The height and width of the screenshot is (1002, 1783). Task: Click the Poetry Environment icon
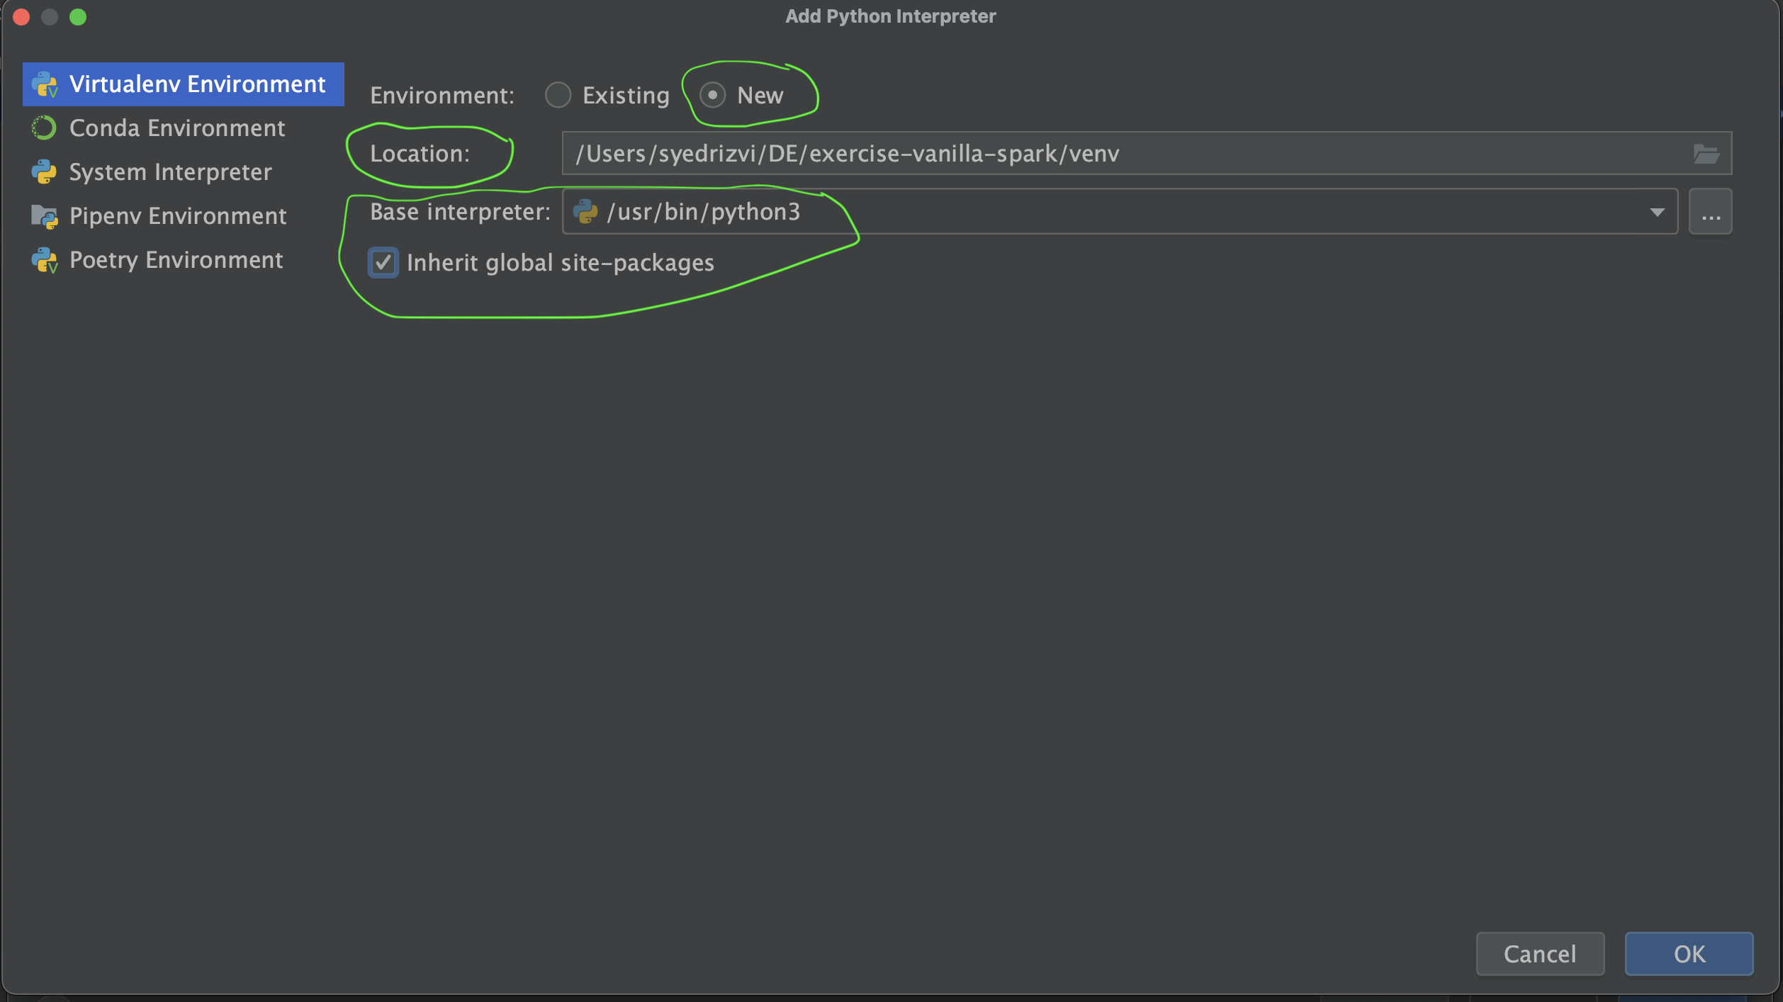[x=44, y=260]
